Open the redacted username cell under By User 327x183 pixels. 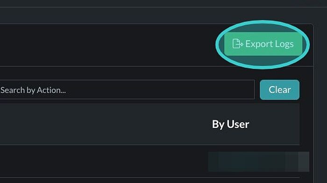pos(259,162)
